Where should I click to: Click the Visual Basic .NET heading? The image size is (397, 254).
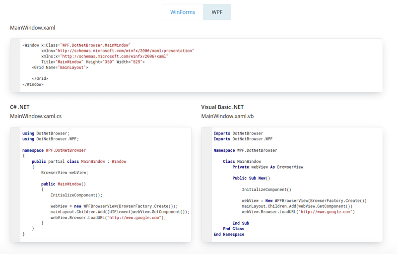[x=222, y=107]
